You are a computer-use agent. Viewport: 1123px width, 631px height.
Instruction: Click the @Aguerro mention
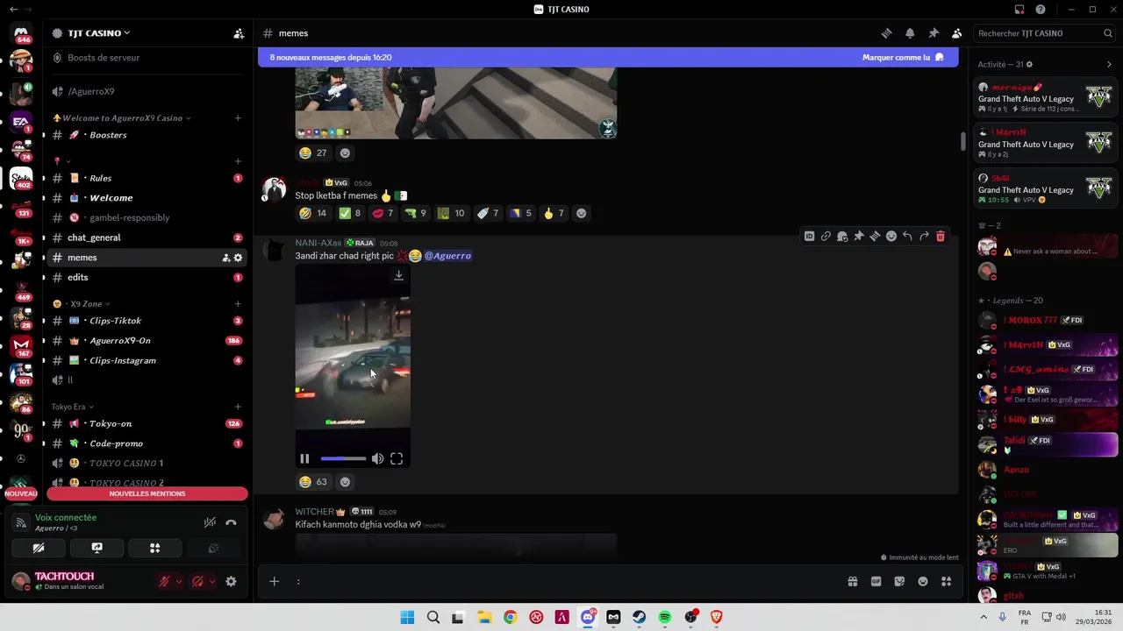point(448,256)
